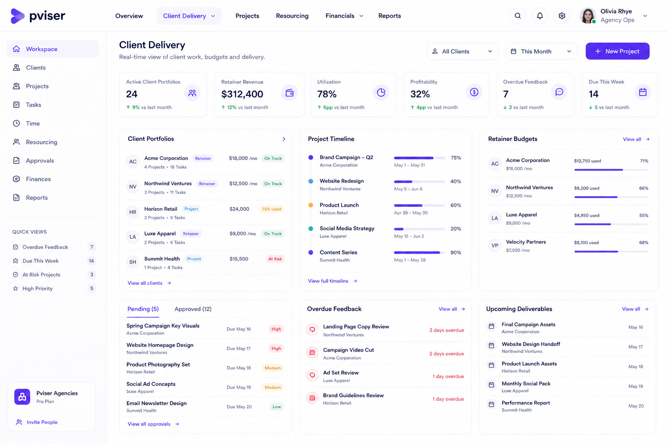Image resolution: width=667 pixels, height=444 pixels.
Task: Click View all approvals link
Action: click(153, 424)
